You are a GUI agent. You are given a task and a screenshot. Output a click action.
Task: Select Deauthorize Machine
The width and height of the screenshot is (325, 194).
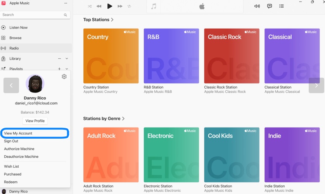21,157
